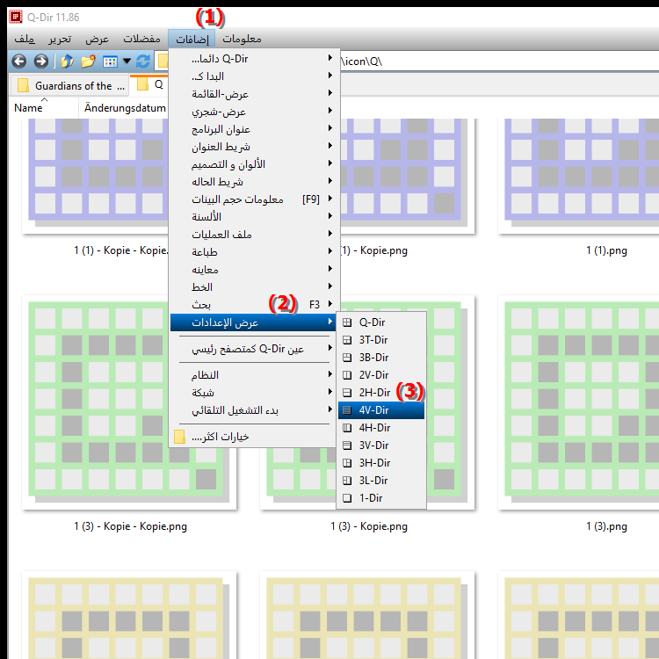
Task: Choose the highlighted 4V-Dir entry
Action: [381, 410]
